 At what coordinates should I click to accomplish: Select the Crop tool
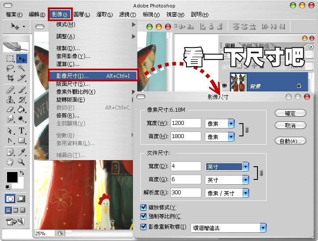click(x=10, y=77)
